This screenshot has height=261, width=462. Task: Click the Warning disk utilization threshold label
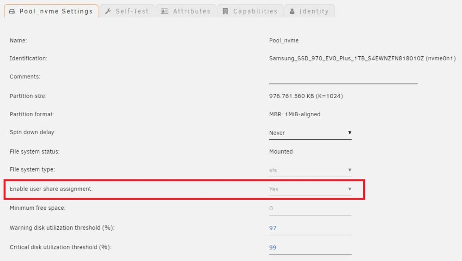click(x=62, y=228)
